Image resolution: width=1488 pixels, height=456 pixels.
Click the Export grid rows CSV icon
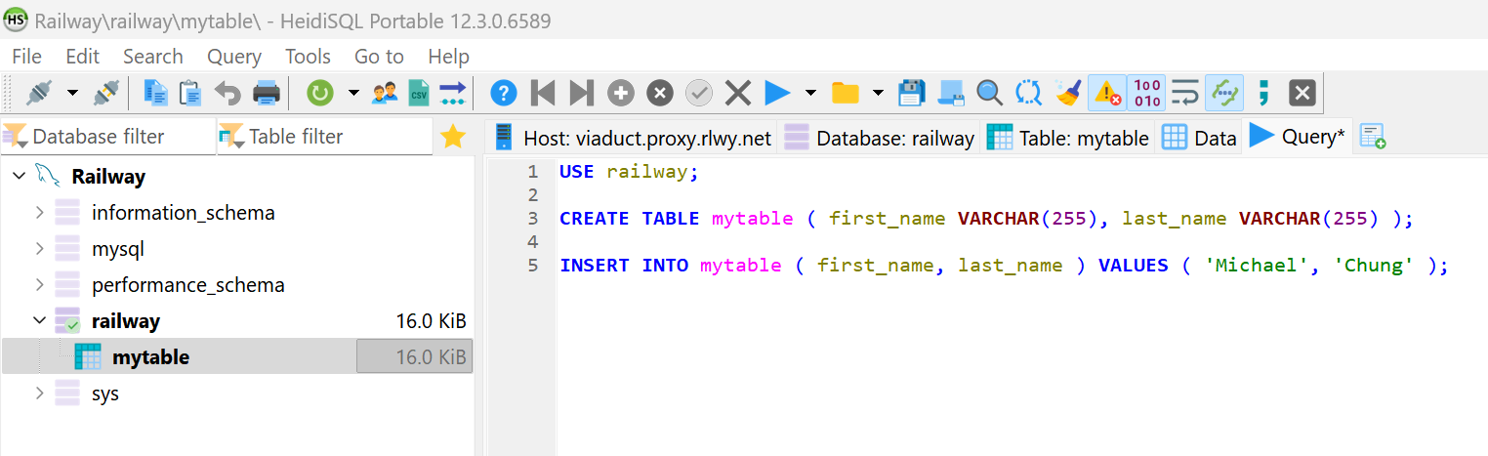coord(419,93)
